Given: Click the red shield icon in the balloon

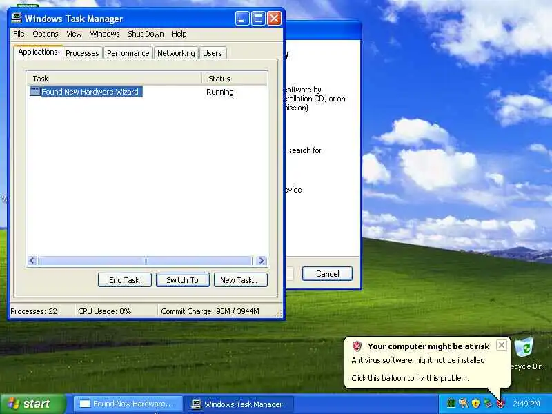Looking at the screenshot, I should [x=357, y=346].
